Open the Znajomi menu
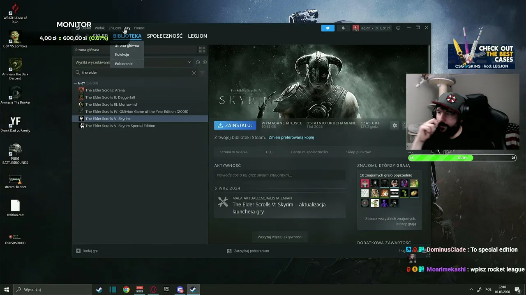The height and width of the screenshot is (295, 526). [115, 28]
